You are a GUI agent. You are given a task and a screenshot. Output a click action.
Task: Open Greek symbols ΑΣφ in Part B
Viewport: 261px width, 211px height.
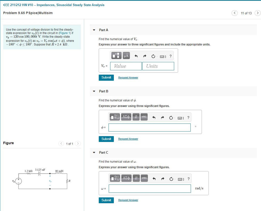(x=126, y=117)
